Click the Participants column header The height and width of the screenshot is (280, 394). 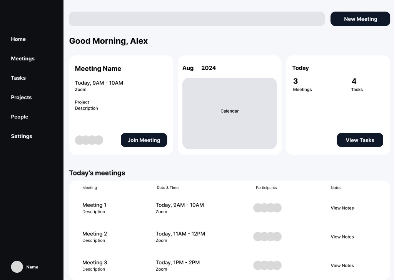tap(266, 188)
